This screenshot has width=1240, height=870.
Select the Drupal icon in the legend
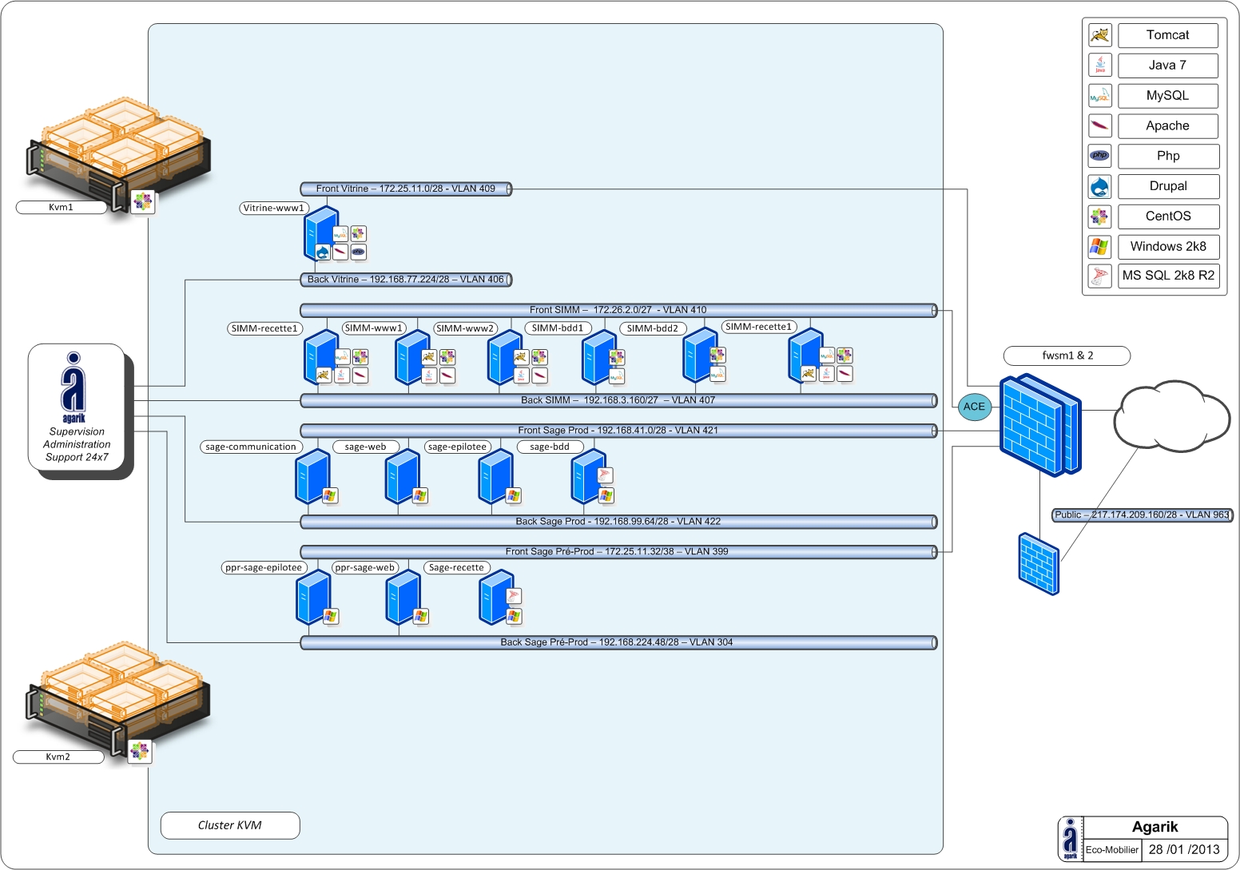click(1100, 187)
